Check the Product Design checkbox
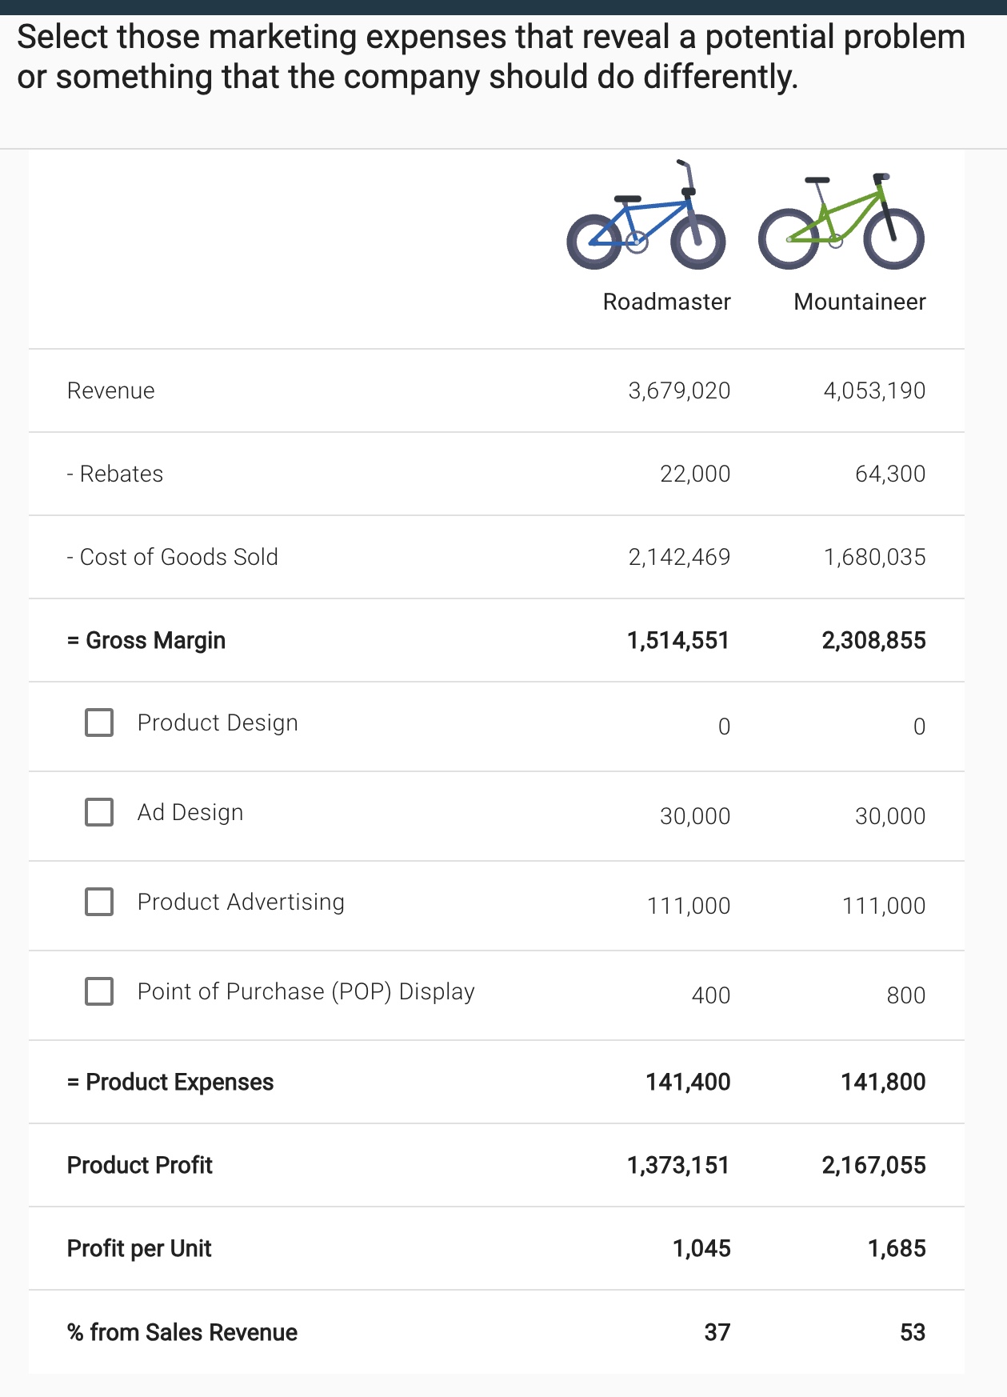1007x1397 pixels. tap(99, 723)
